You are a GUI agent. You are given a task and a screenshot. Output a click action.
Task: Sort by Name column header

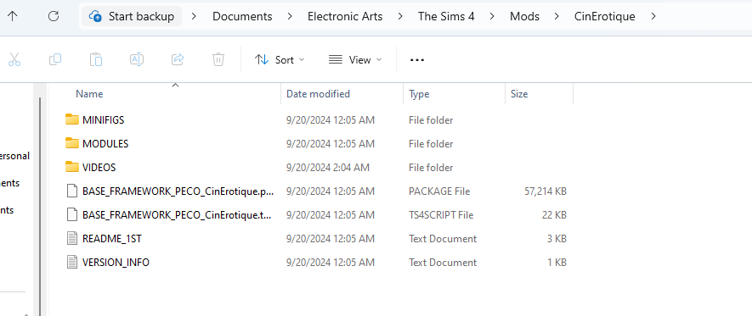[x=89, y=94]
